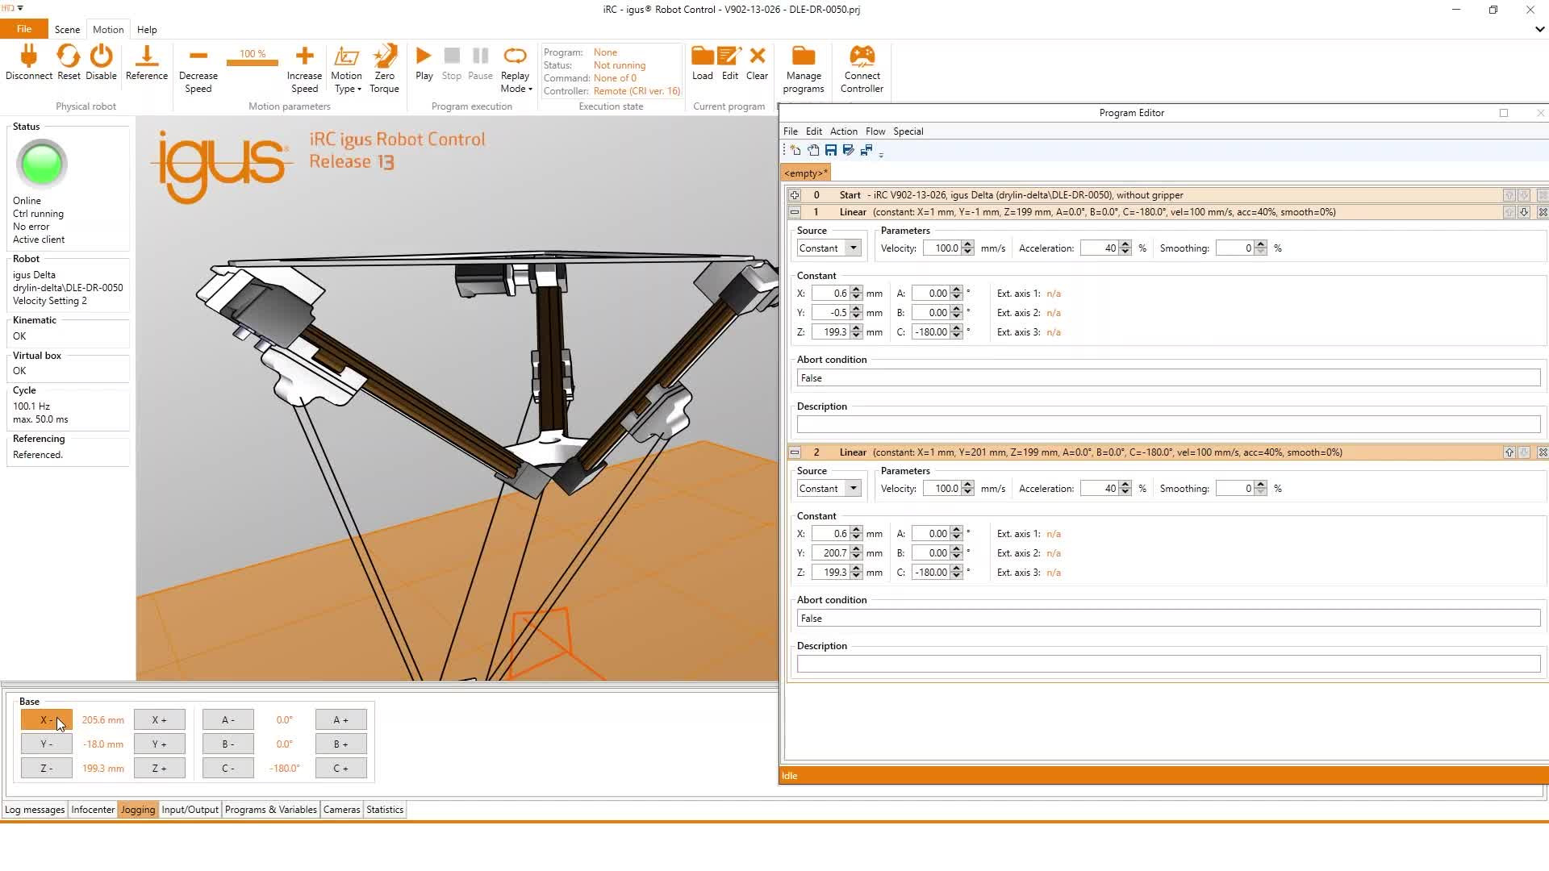Delete Linear command 1
Image resolution: width=1549 pixels, height=871 pixels.
tap(1542, 212)
